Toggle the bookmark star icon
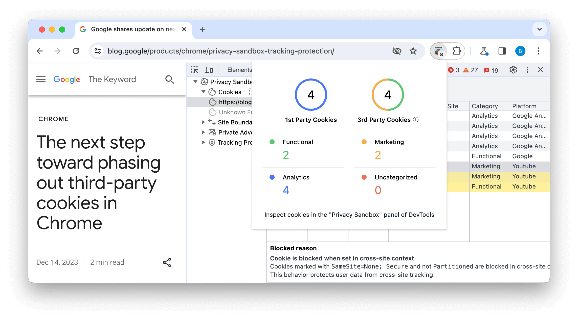 pos(413,51)
